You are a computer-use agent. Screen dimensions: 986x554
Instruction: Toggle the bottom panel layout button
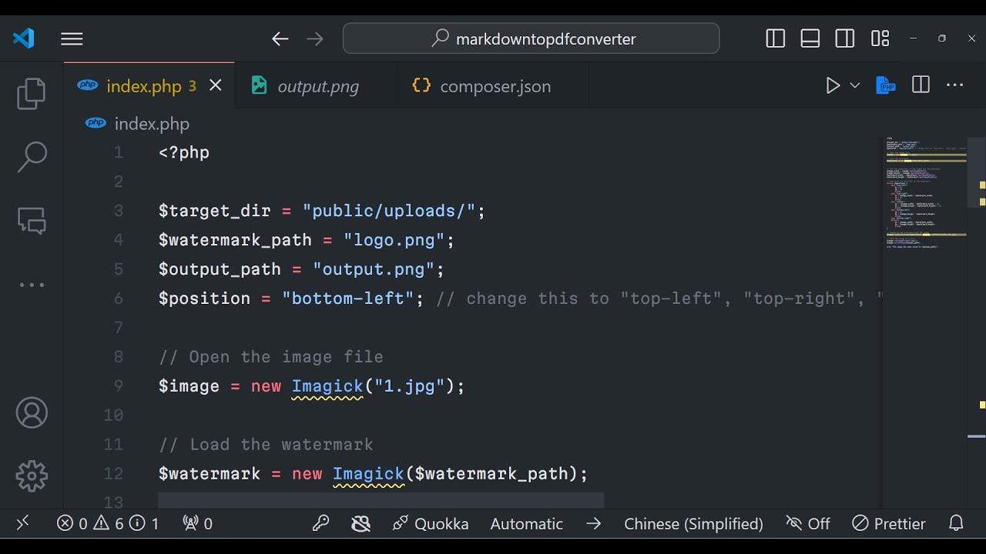(x=810, y=38)
